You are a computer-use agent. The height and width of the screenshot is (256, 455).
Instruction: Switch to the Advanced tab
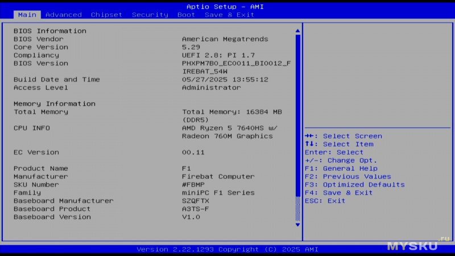click(x=64, y=15)
